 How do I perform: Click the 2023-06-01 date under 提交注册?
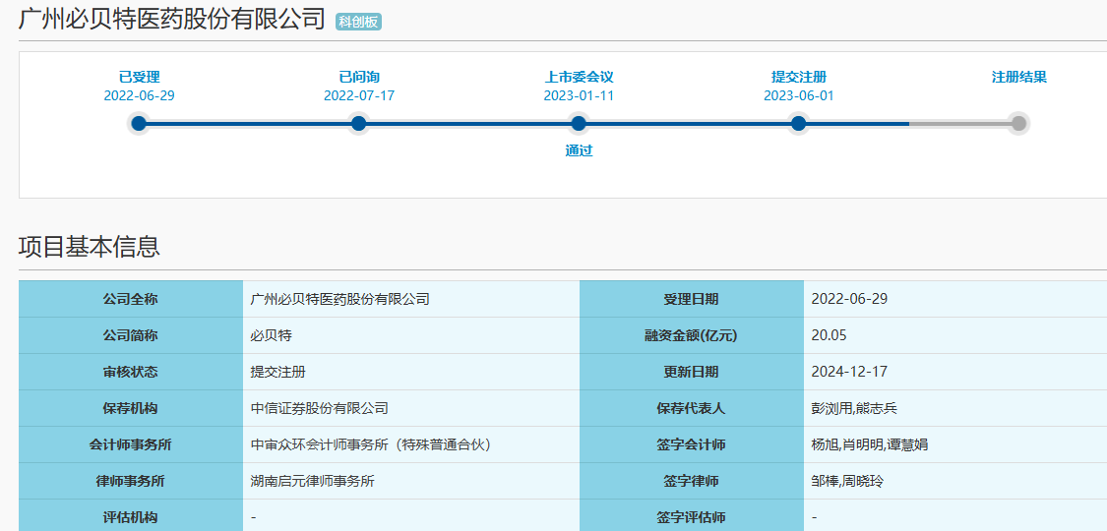click(798, 95)
